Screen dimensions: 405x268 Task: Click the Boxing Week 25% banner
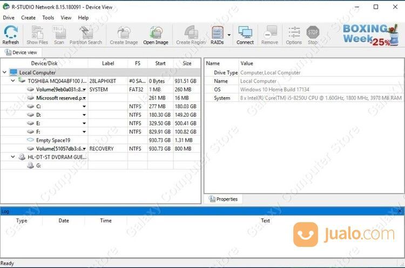click(370, 35)
